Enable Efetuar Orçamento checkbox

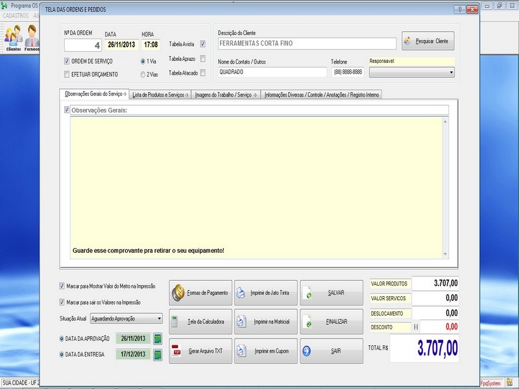(67, 75)
